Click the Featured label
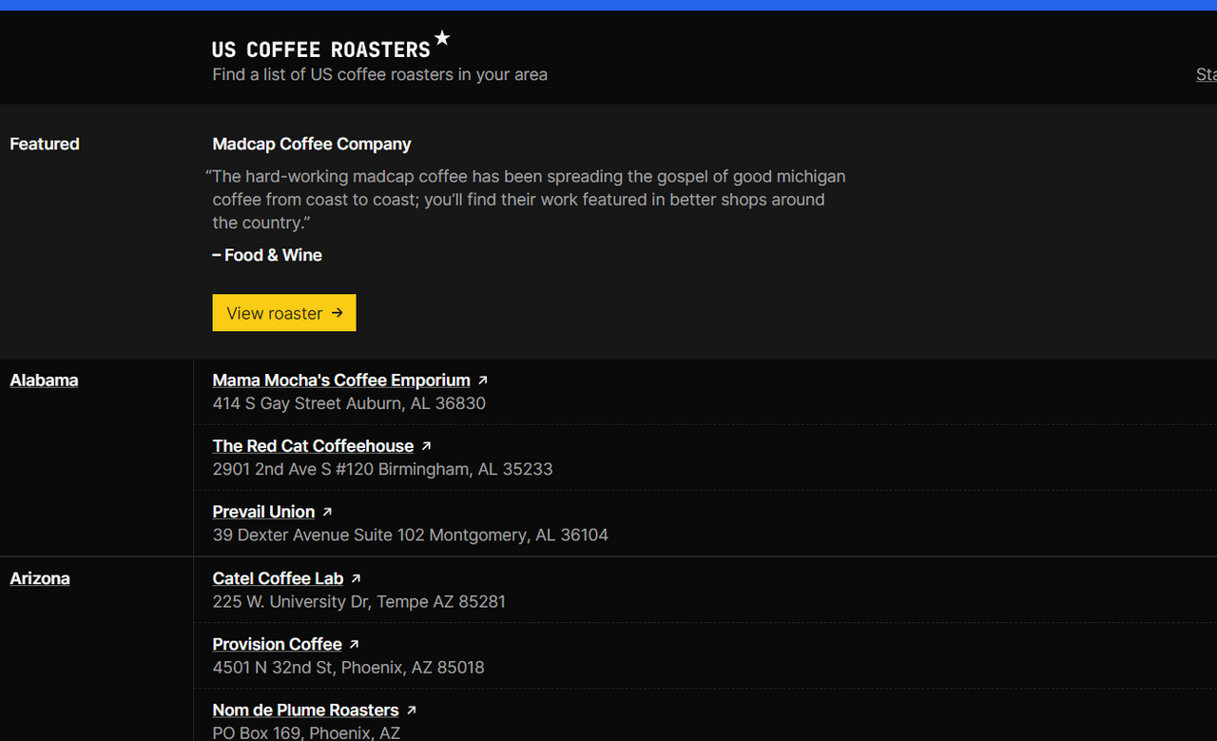Screen dimensions: 1217x741 coord(45,145)
